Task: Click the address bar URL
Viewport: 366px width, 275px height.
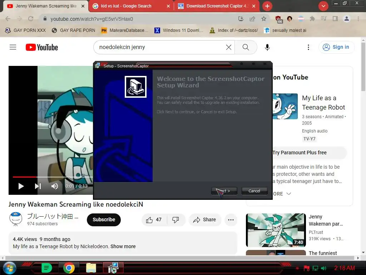Action: click(92, 19)
